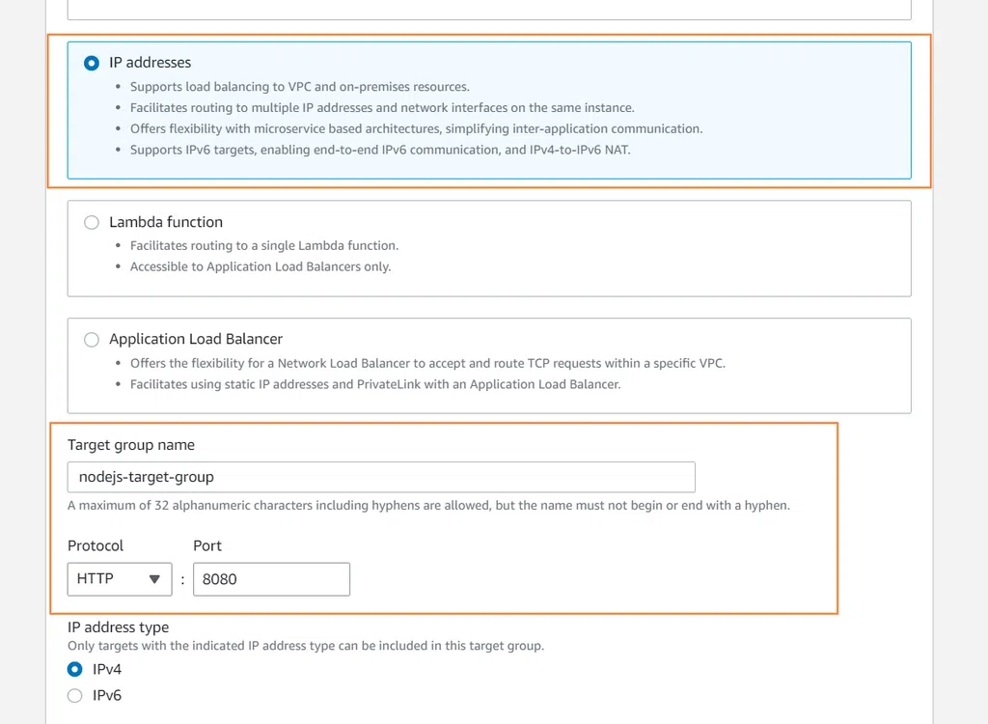The image size is (988, 724).
Task: Choose Application Load Balancer target type
Action: tap(92, 340)
